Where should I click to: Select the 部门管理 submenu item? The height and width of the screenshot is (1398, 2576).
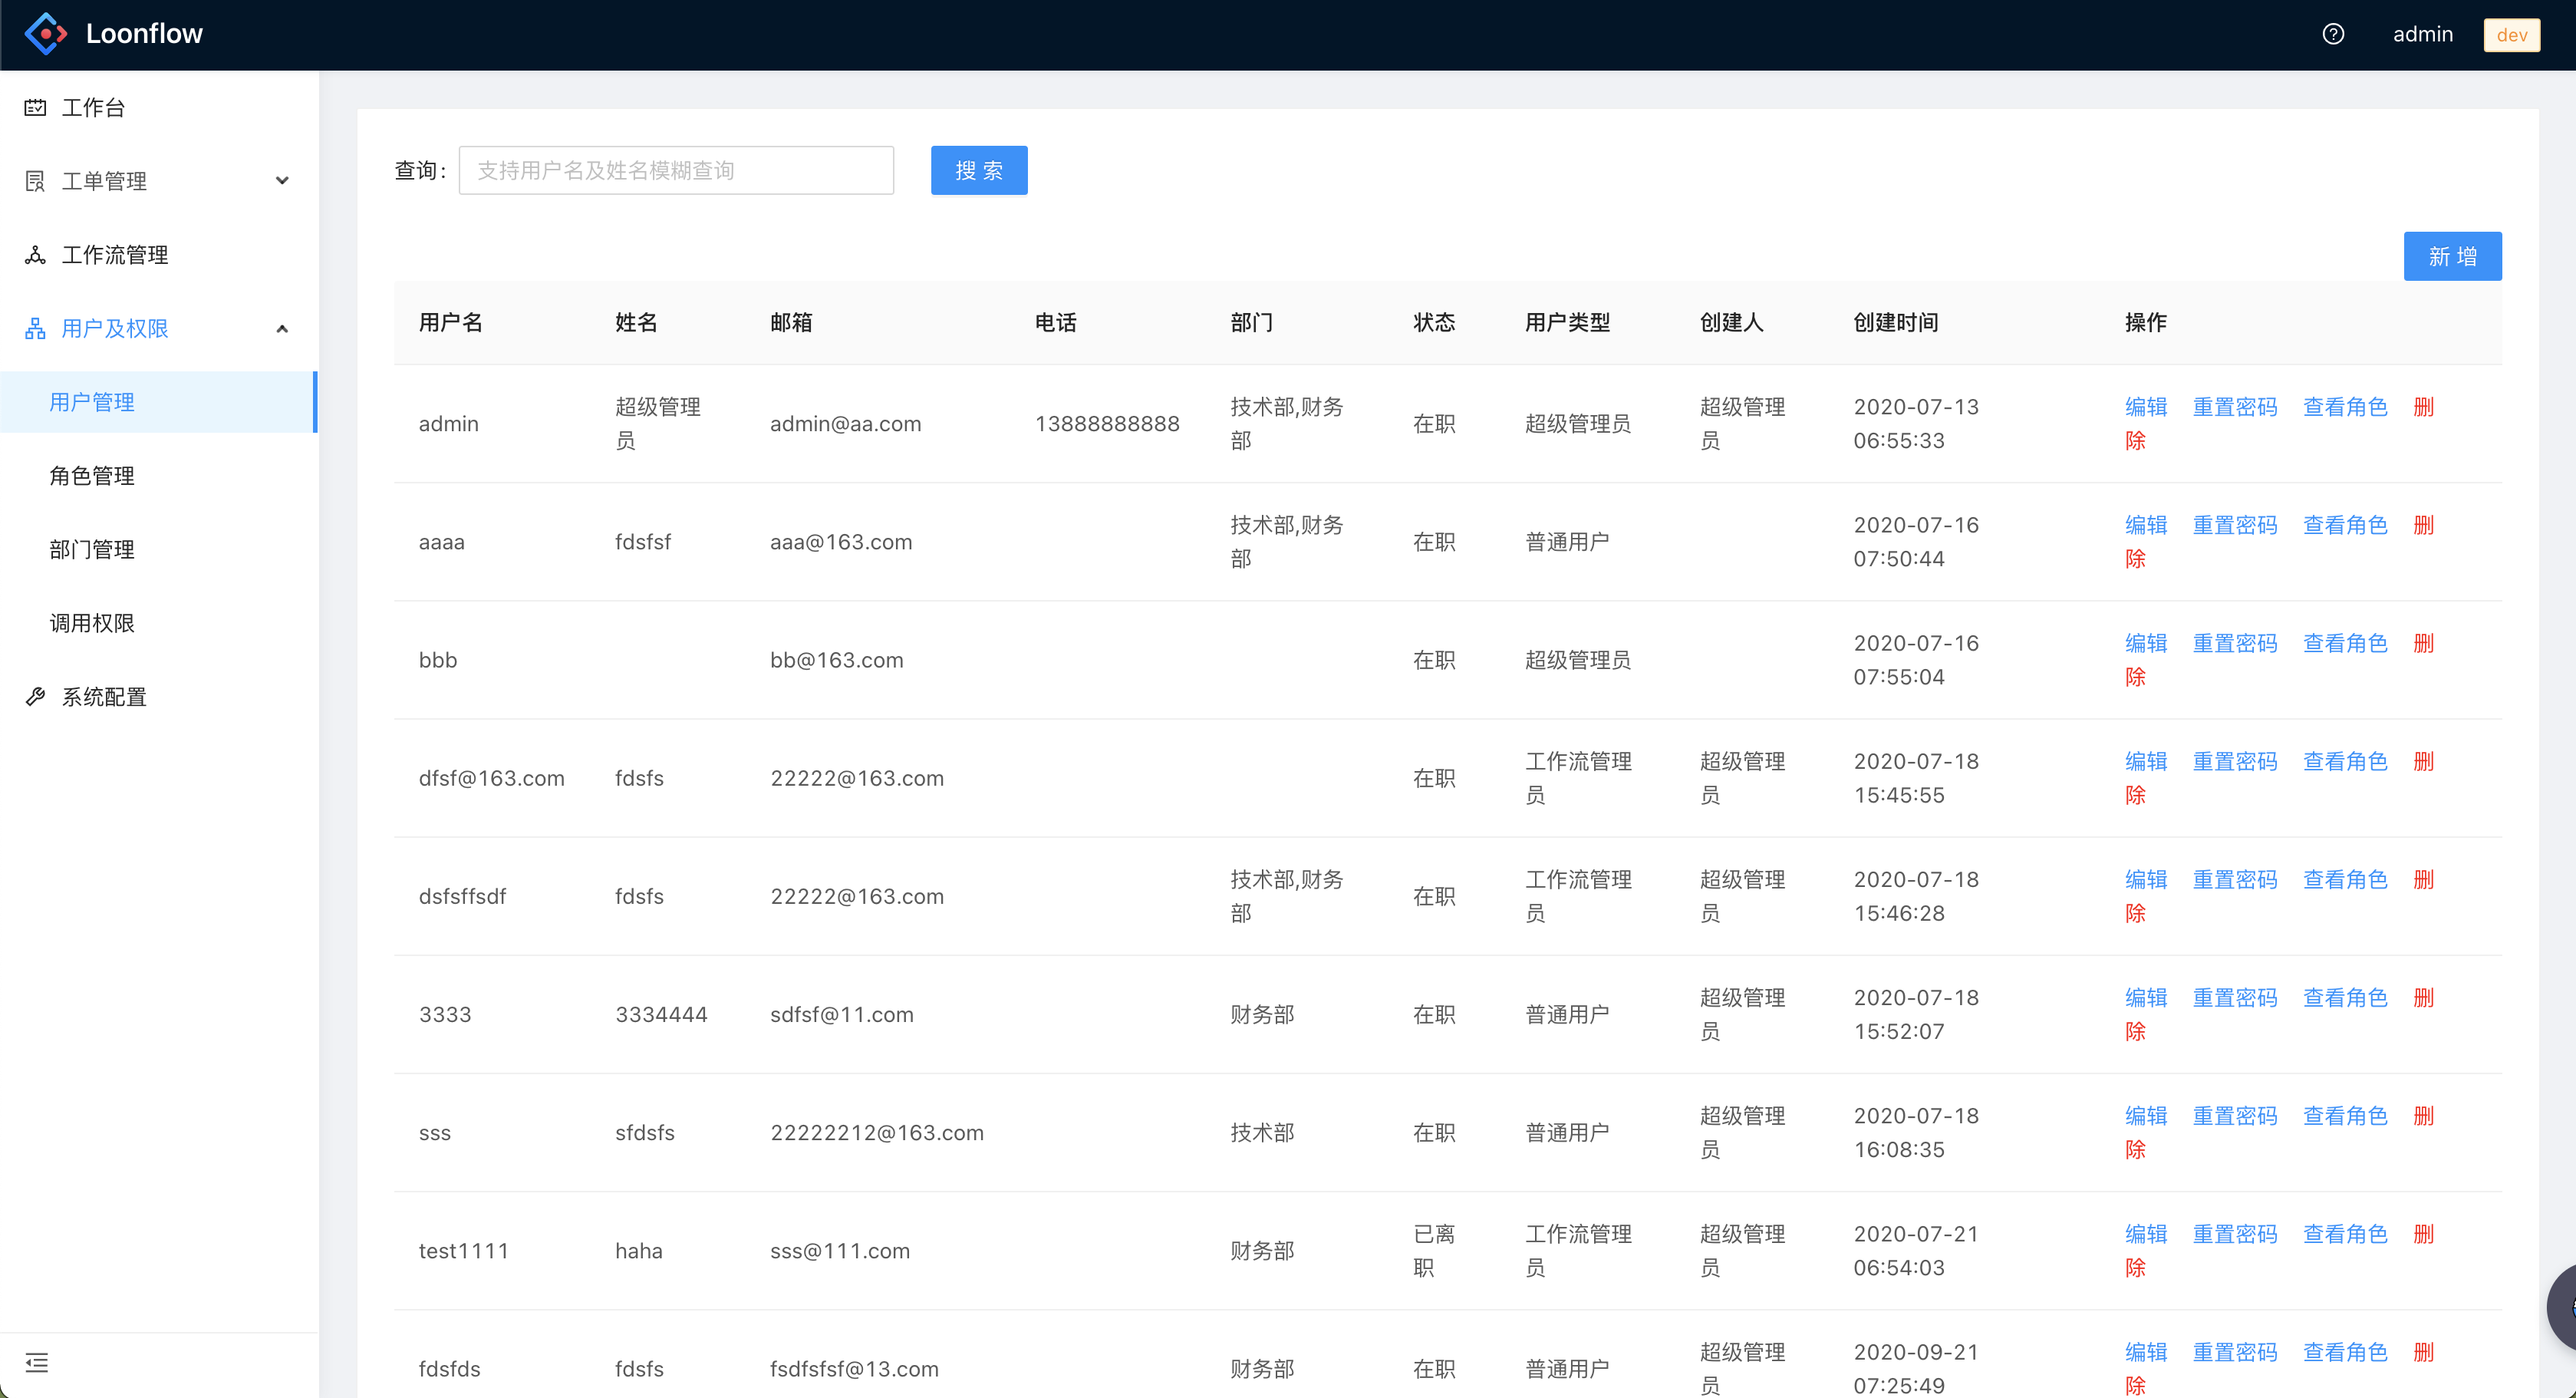click(x=159, y=550)
